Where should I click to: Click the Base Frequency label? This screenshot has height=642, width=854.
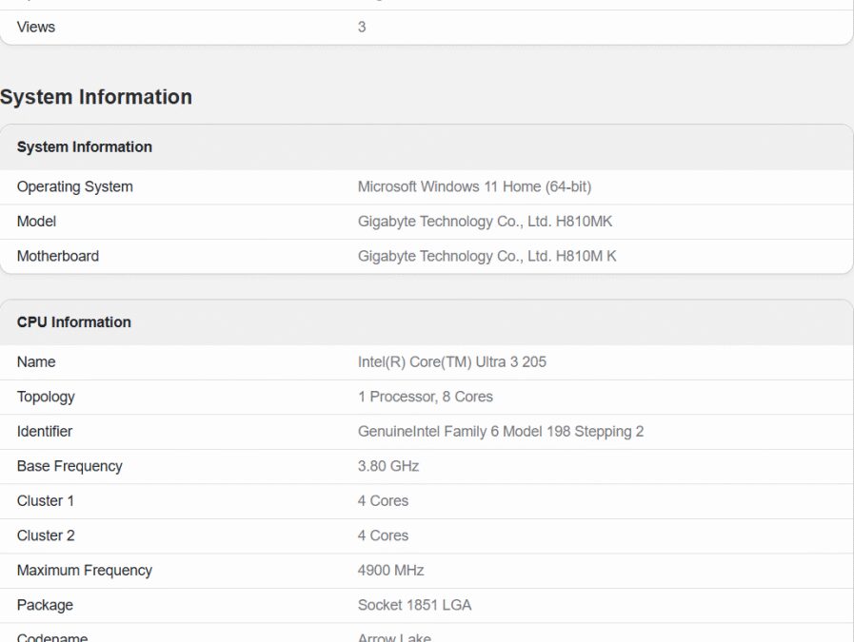(x=69, y=466)
